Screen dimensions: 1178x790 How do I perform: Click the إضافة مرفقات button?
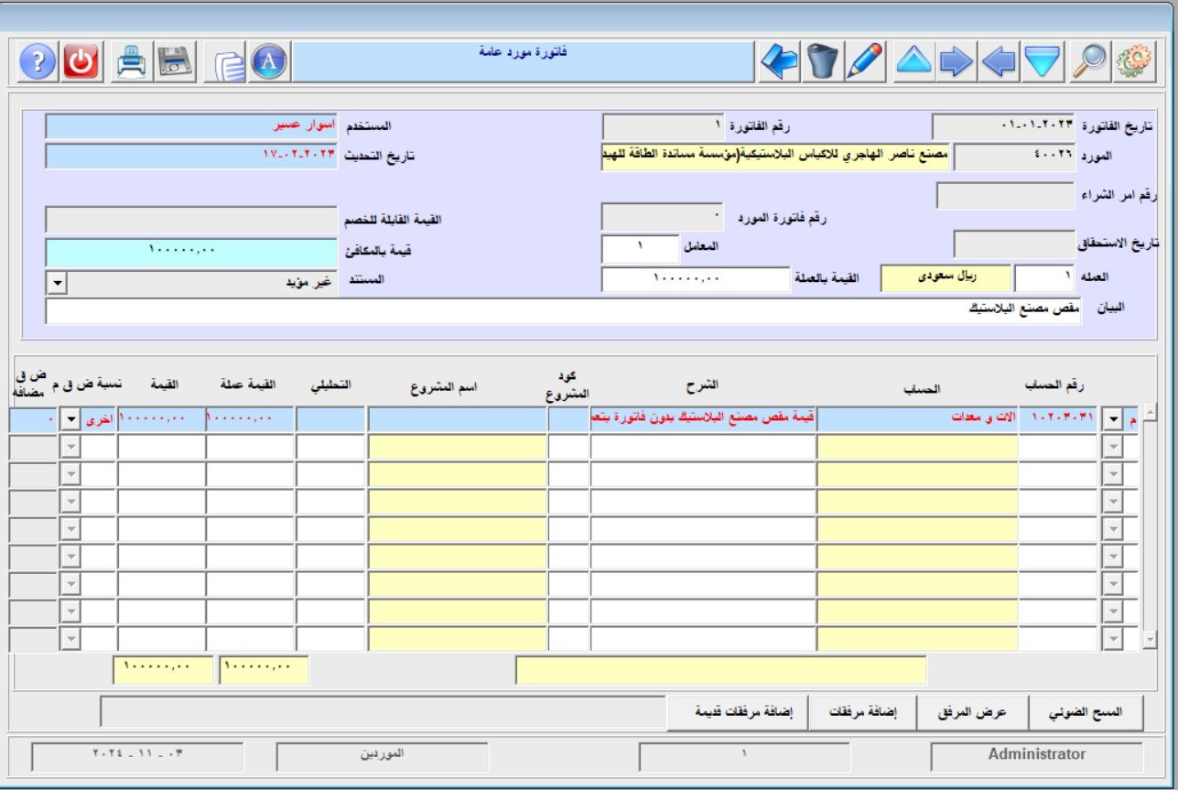tap(862, 713)
